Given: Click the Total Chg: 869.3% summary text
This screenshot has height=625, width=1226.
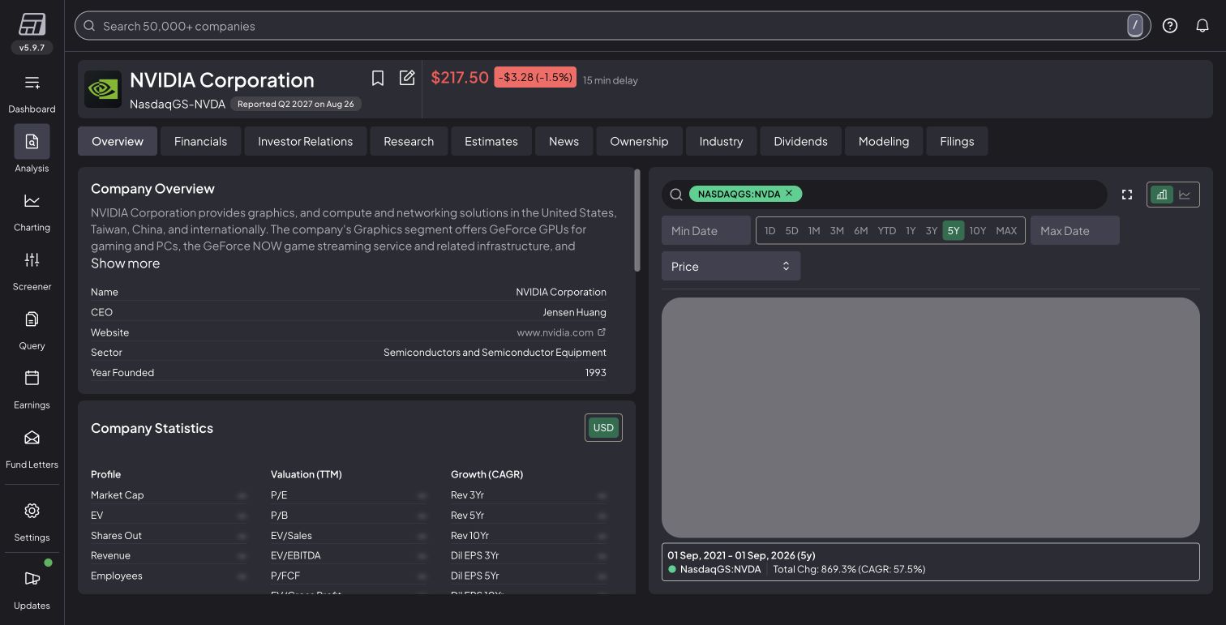Looking at the screenshot, I should (849, 569).
